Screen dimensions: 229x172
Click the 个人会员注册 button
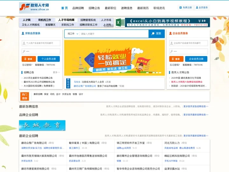coord(49,59)
